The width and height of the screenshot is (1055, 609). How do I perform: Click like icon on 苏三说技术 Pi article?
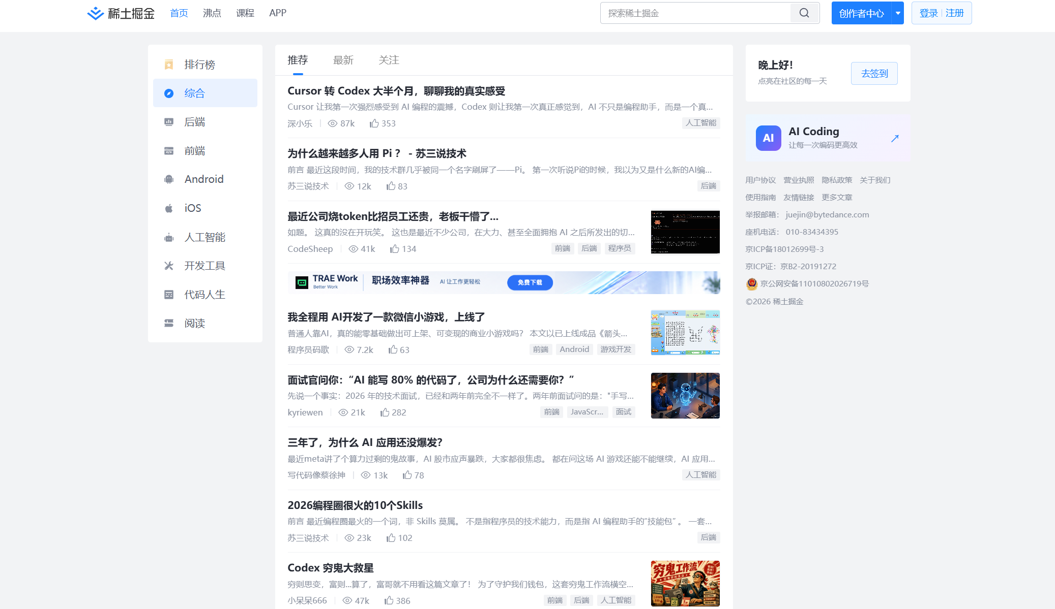[391, 186]
